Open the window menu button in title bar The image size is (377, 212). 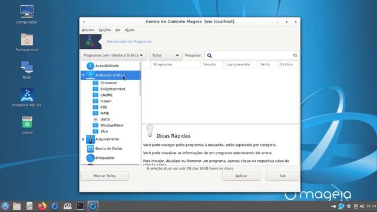point(84,22)
